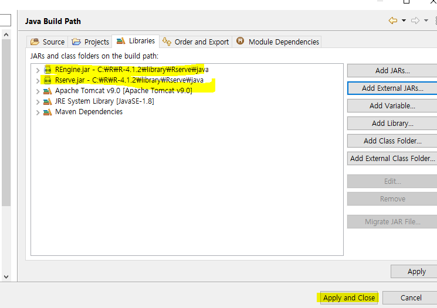Screen dimensions: 437x308
Task: Click the Apply button
Action: click(x=414, y=271)
